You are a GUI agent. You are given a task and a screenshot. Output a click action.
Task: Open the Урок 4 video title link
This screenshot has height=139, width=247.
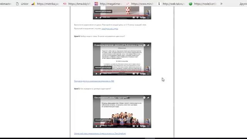click(x=118, y=45)
